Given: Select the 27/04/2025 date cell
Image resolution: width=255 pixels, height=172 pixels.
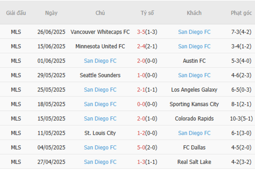Looking at the screenshot, I should click(x=51, y=162).
